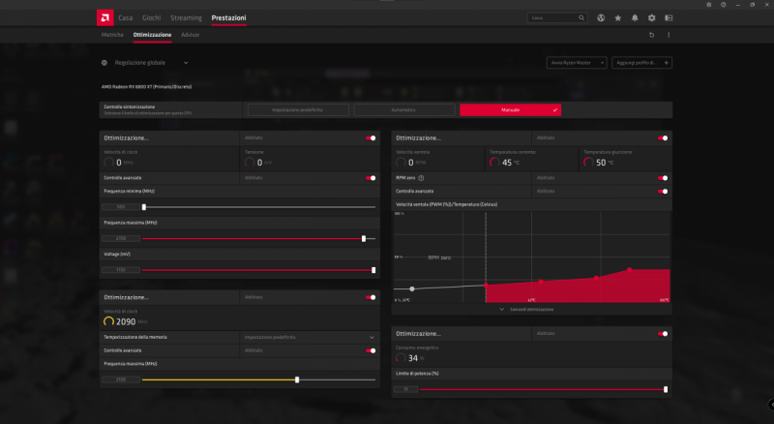Click the sidebar layout panel icon
The image size is (774, 424).
tap(668, 17)
